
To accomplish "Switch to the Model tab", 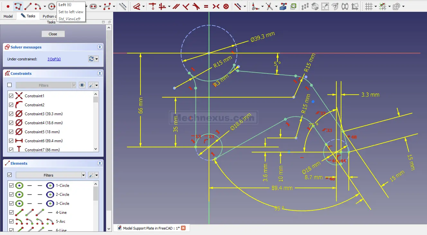I will [8, 16].
